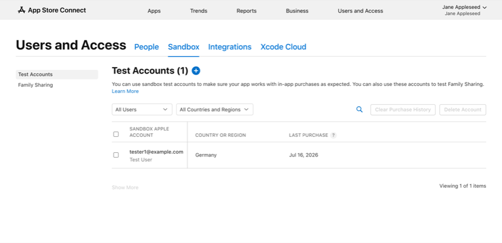Click the Users and Access page title
This screenshot has width=502, height=243.
coord(71,45)
